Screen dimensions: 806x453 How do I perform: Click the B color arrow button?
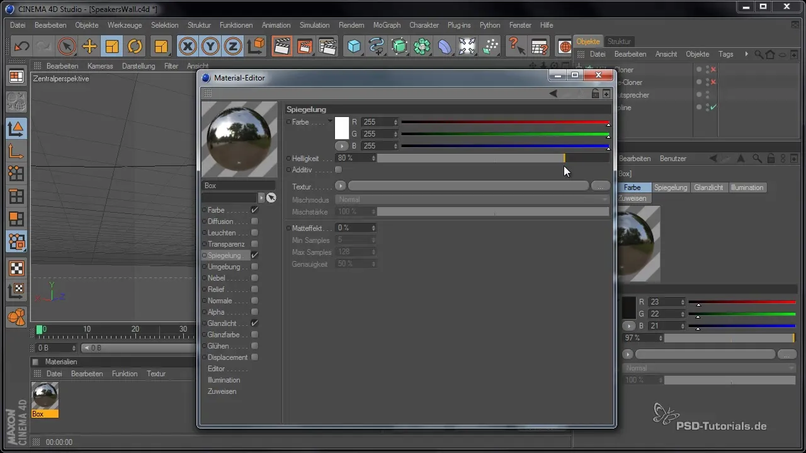click(341, 146)
